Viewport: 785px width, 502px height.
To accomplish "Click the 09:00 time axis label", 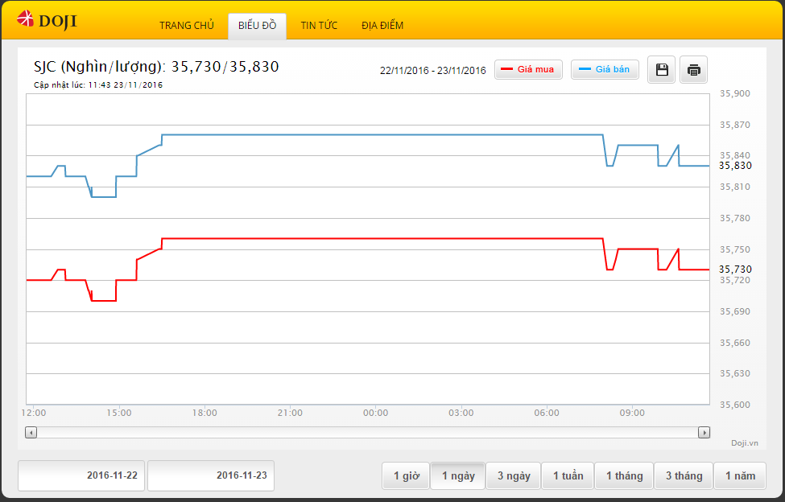I will (632, 413).
